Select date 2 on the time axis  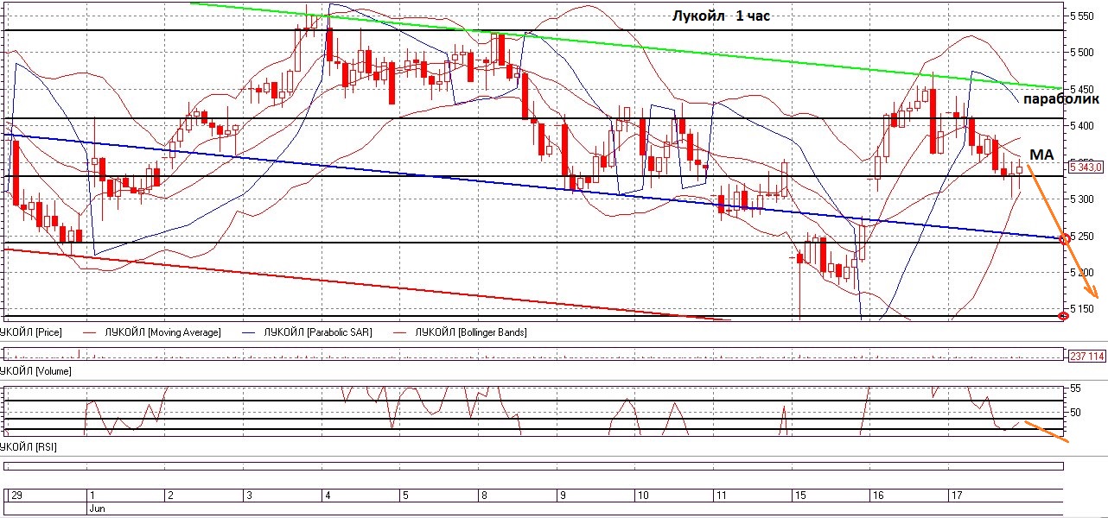[x=170, y=496]
